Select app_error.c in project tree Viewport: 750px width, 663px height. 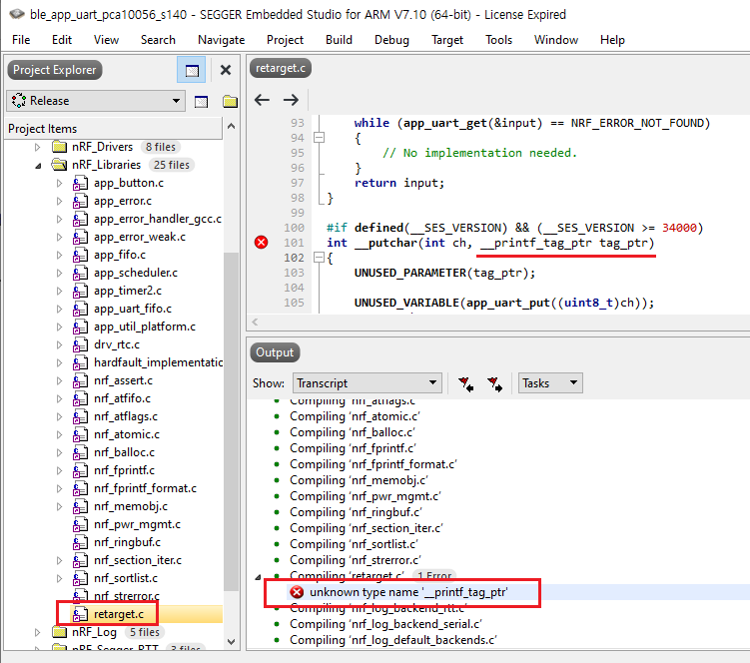[x=123, y=201]
